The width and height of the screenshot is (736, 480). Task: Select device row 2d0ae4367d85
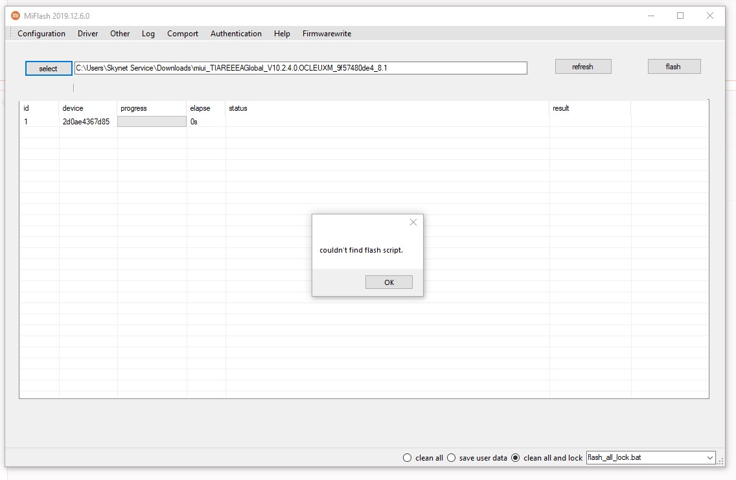86,121
